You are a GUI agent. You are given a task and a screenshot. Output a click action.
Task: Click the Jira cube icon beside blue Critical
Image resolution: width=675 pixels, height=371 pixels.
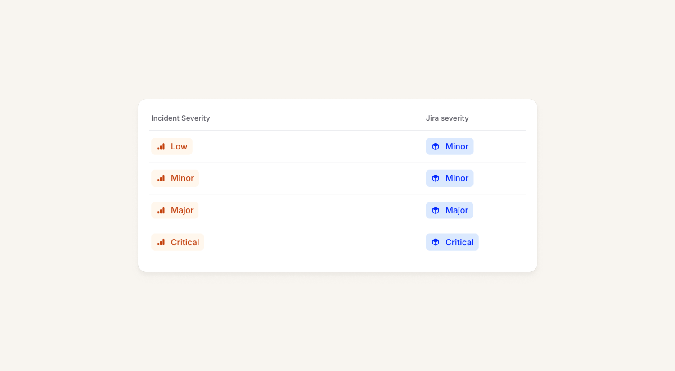pos(436,243)
